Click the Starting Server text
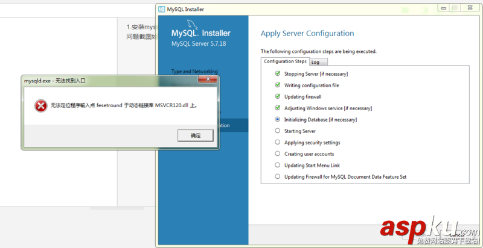The height and width of the screenshot is (248, 483). click(x=300, y=131)
